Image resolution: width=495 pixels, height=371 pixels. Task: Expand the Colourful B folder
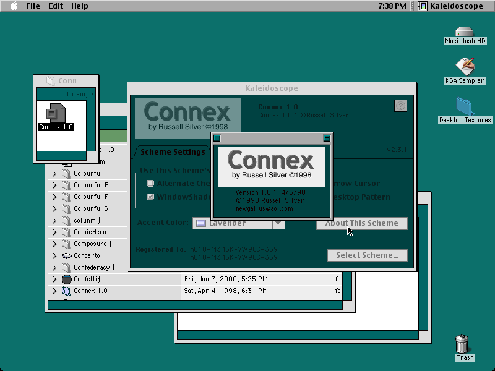[x=54, y=185]
